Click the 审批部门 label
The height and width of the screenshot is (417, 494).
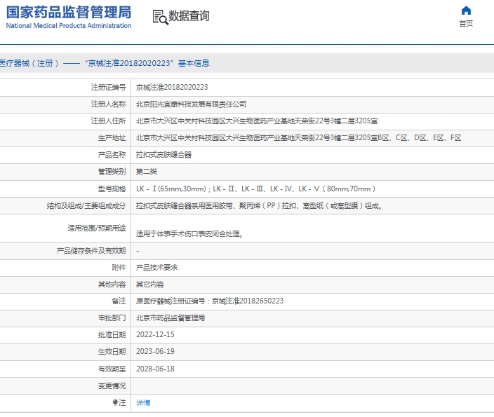click(x=112, y=318)
